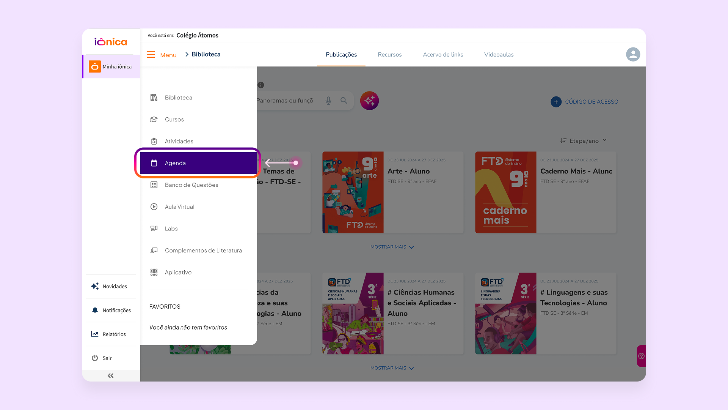The width and height of the screenshot is (728, 410).
Task: Select Aula Virtual menu entry
Action: tap(199, 207)
